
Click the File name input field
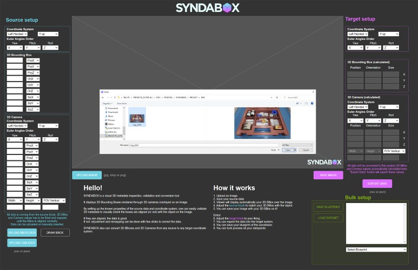tap(204, 145)
